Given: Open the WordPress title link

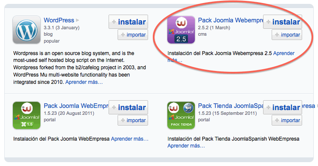Looking at the screenshot, I should (59, 20).
